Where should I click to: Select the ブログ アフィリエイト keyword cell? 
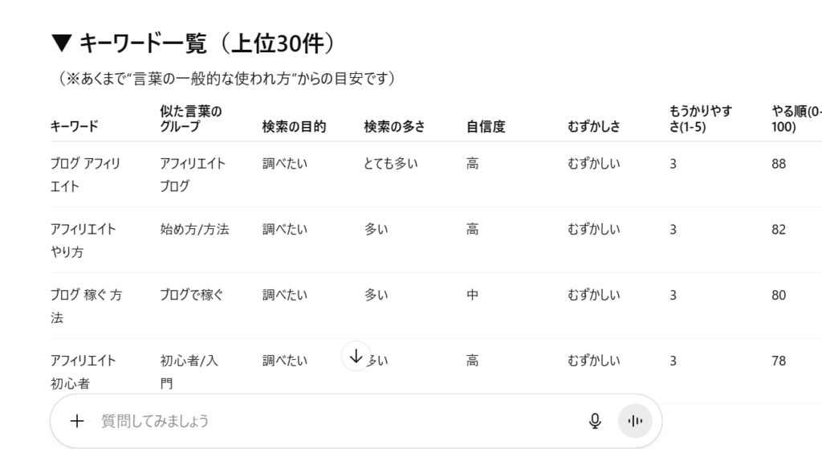pyautogui.click(x=85, y=174)
